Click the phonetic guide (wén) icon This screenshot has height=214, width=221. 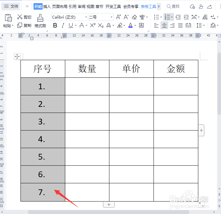(x=142, y=17)
